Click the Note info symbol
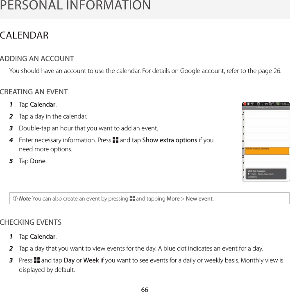Screen dimensions: 290x292 click(15, 199)
